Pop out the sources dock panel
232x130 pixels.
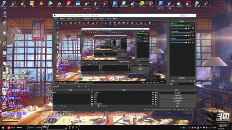point(157,90)
